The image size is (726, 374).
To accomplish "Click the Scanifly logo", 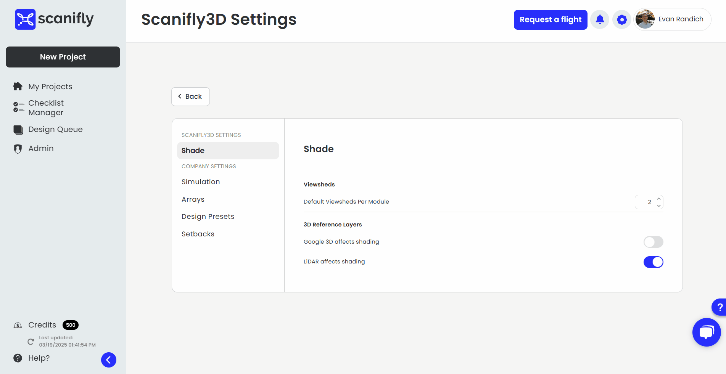I will pyautogui.click(x=53, y=19).
